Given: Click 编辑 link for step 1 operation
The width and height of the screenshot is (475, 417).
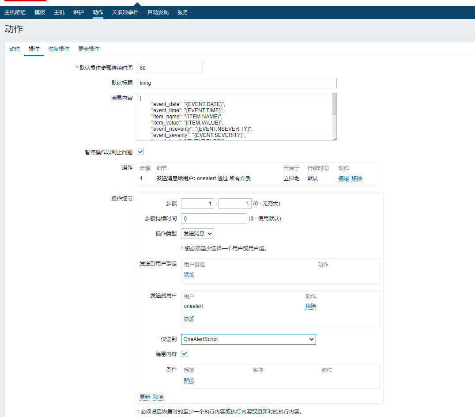Looking at the screenshot, I should click(343, 178).
